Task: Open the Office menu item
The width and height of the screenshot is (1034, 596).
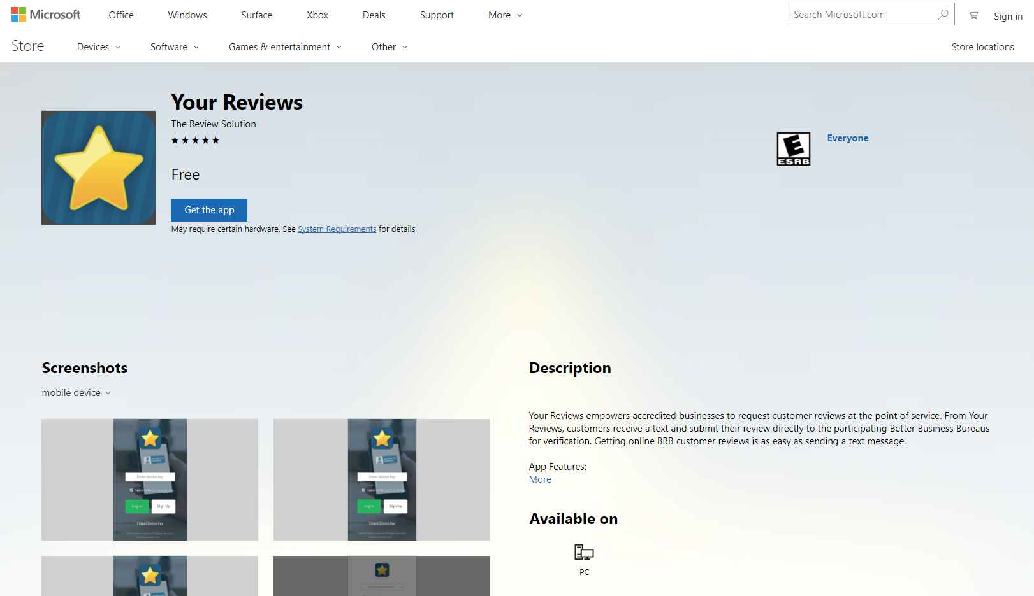Action: [x=121, y=15]
